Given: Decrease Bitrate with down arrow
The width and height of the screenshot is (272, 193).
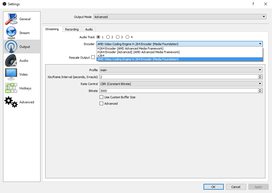Looking at the screenshot, I should pyautogui.click(x=260, y=92).
